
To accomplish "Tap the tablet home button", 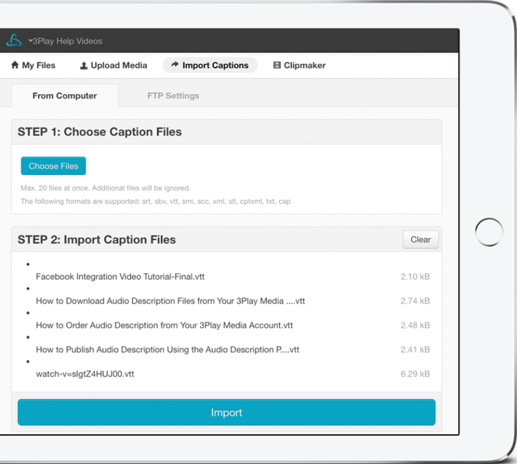I will point(489,232).
